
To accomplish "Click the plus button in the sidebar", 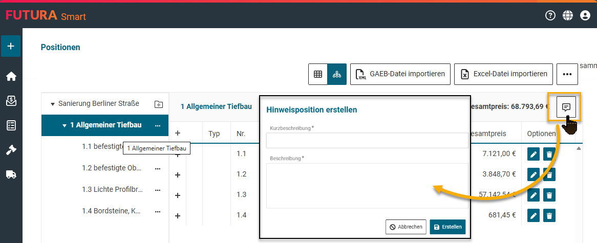I will tap(11, 46).
